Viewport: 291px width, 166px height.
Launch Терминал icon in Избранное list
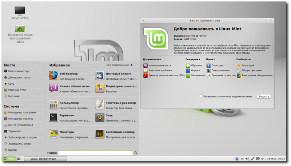[x=53, y=117]
